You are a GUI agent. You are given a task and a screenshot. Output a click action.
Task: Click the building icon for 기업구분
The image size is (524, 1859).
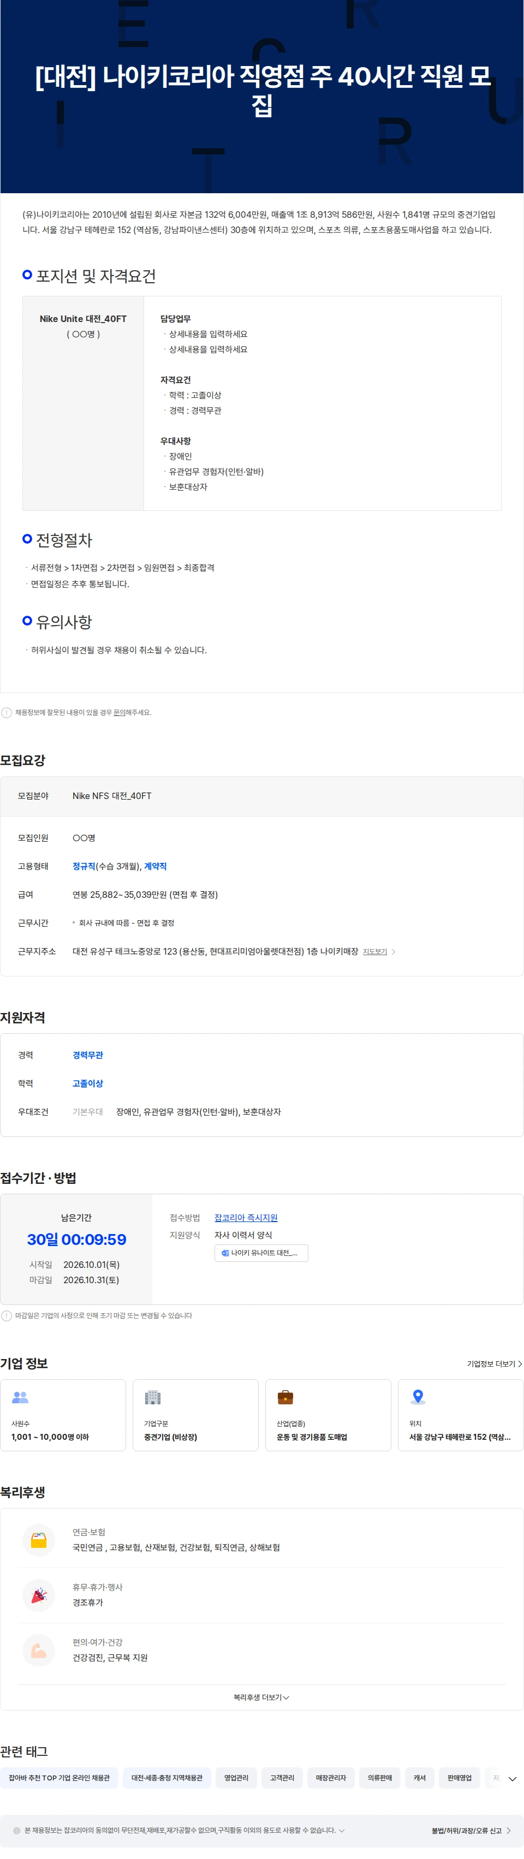pos(152,1397)
